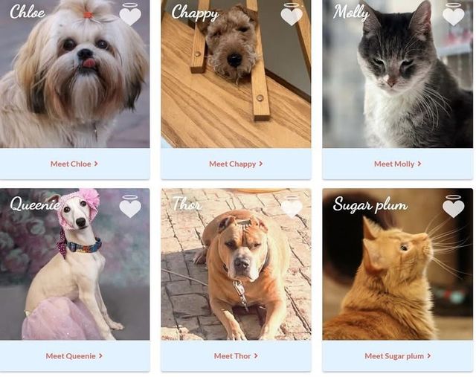
Task: Click the halo heart icon on Sugar plum's card
Action: [x=454, y=207]
